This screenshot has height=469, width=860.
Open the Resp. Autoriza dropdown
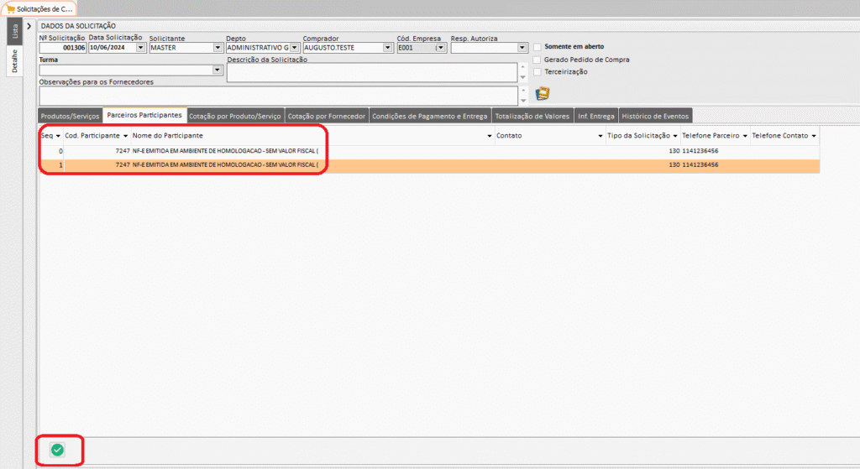(x=522, y=48)
